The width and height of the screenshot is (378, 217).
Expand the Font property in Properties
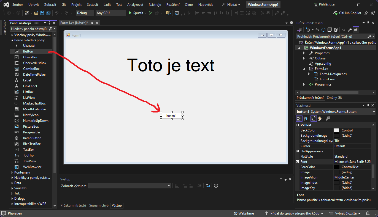(x=297, y=162)
